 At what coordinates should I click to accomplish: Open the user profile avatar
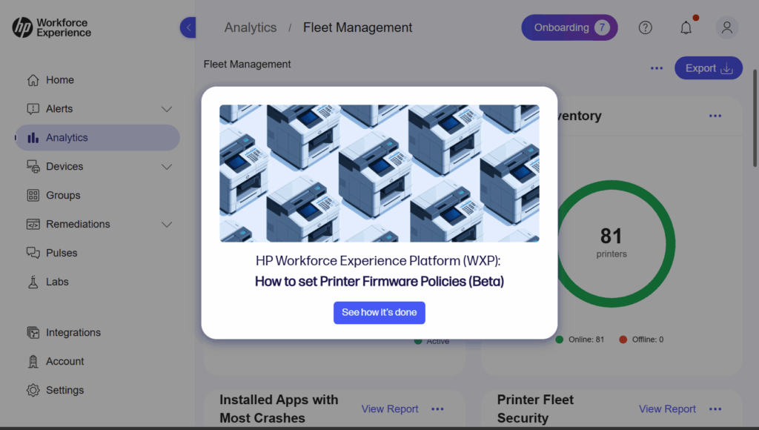pos(726,27)
